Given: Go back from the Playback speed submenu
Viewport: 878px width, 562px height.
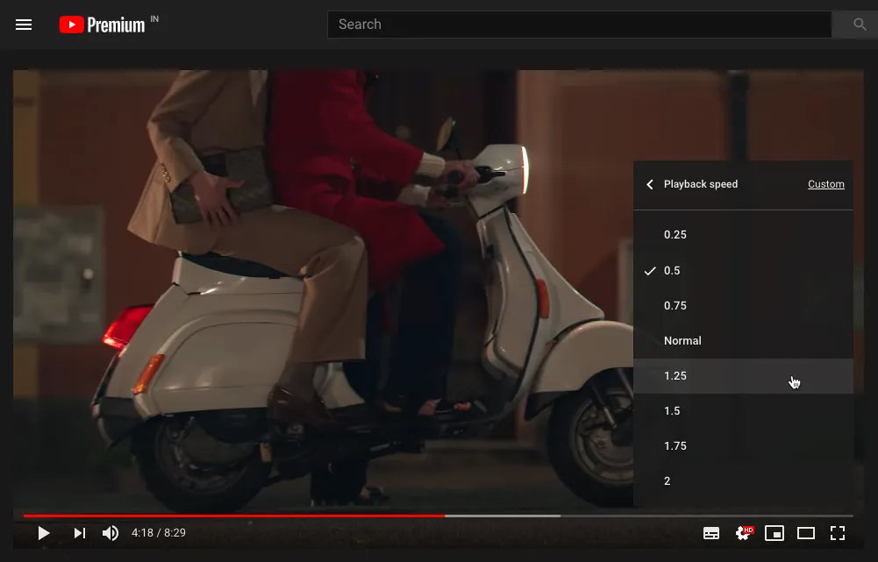Looking at the screenshot, I should point(649,184).
